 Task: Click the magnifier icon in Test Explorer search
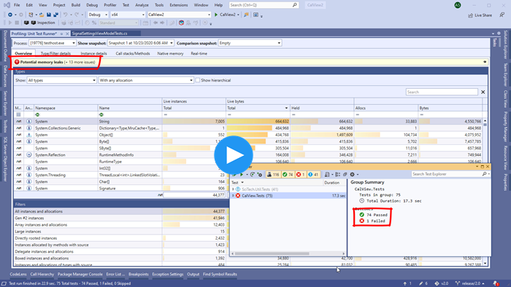tap(484, 174)
